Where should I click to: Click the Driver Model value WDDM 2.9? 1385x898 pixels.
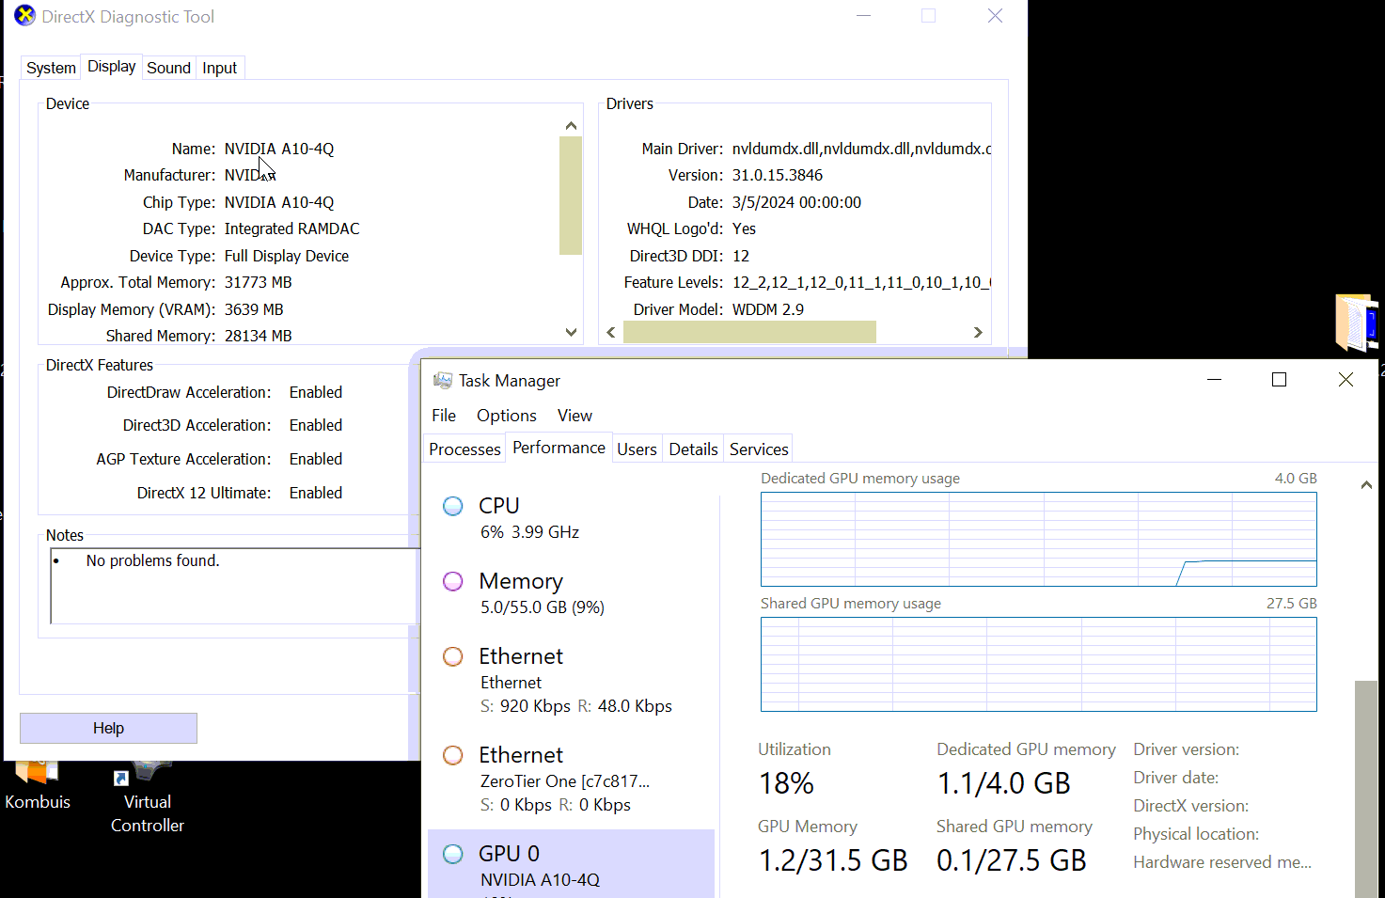click(768, 309)
